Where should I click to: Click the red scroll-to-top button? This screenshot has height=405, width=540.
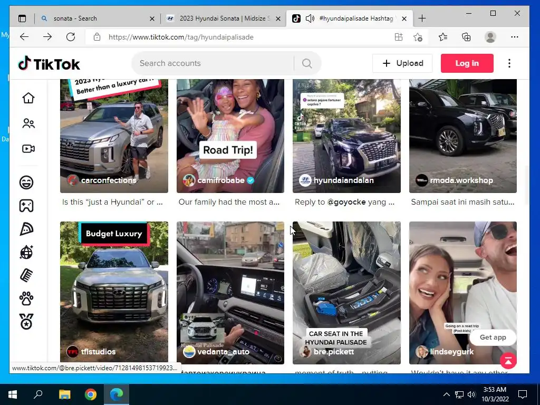tap(508, 361)
